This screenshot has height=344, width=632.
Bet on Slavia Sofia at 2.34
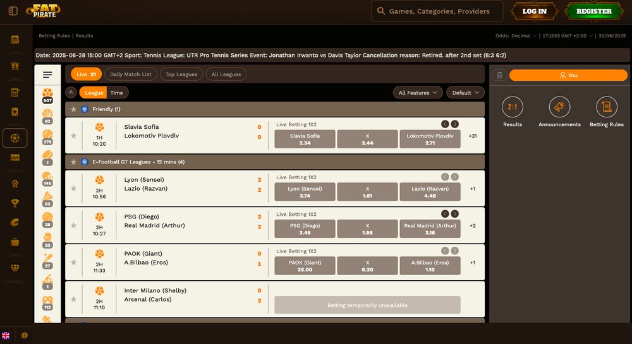tap(305, 139)
